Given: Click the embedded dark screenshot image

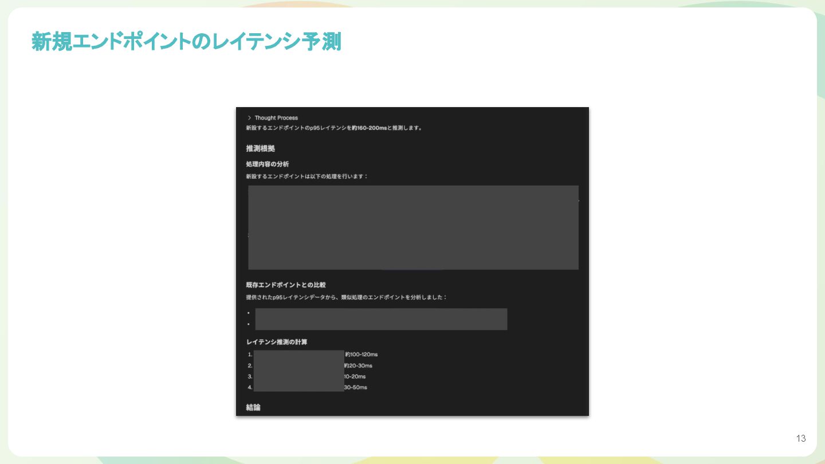Looking at the screenshot, I should (412, 261).
